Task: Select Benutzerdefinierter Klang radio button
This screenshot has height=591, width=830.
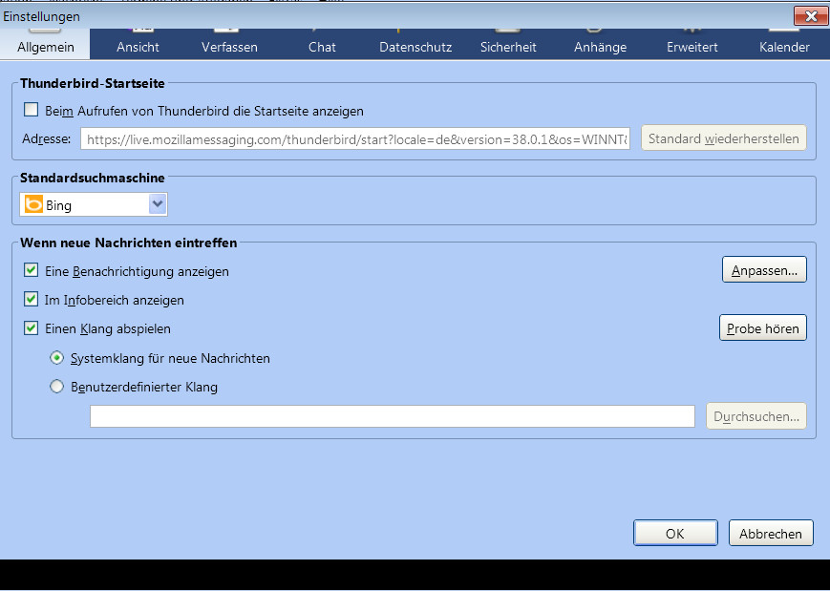Action: pos(56,387)
